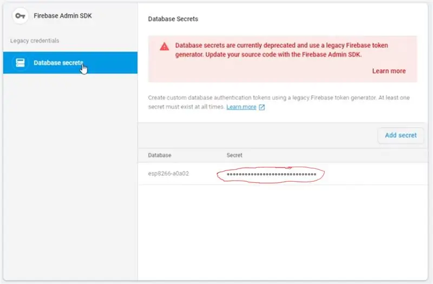Click the database storage icon in sidebar

click(20, 63)
